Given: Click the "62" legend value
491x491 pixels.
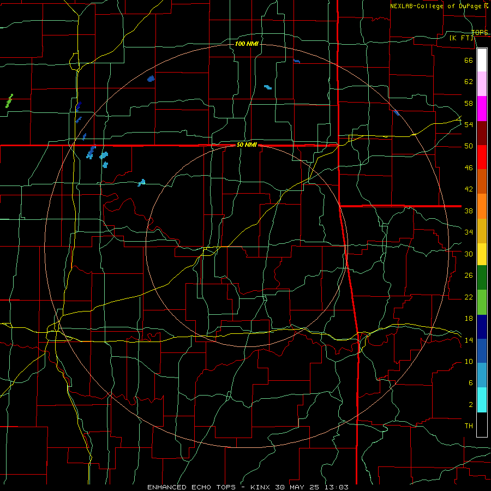Looking at the screenshot, I should point(469,81).
